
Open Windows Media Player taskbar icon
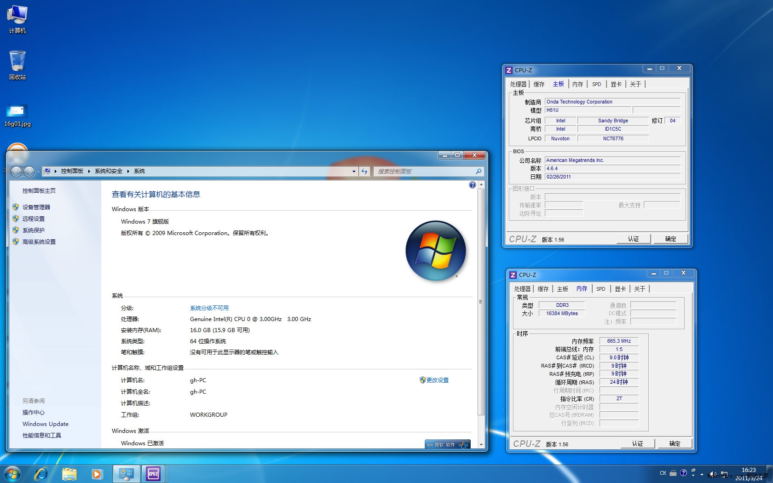(97, 473)
